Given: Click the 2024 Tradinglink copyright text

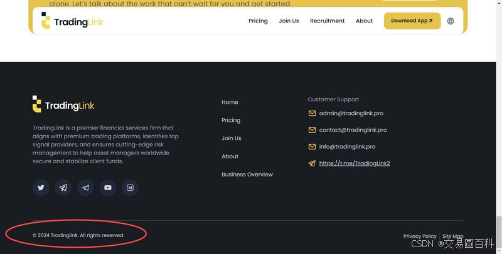Looking at the screenshot, I should pyautogui.click(x=78, y=235).
